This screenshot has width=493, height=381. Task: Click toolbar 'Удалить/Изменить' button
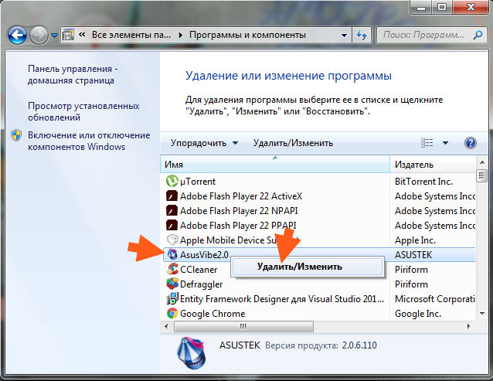[x=293, y=143]
